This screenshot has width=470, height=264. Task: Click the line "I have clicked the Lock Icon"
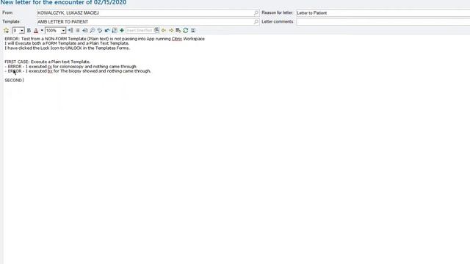67,48
